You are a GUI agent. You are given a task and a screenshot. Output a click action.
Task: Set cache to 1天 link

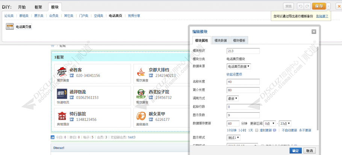coord(251,130)
